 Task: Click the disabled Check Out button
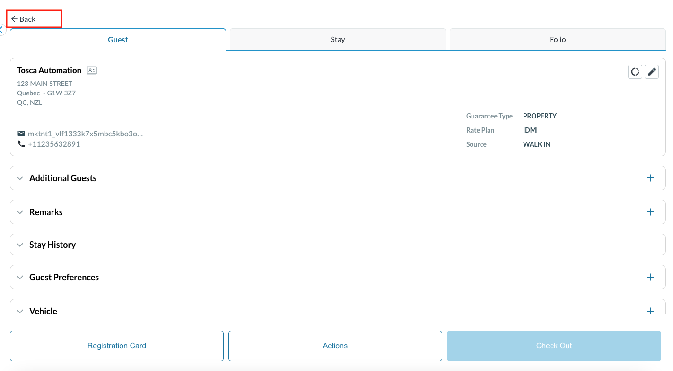coord(553,346)
